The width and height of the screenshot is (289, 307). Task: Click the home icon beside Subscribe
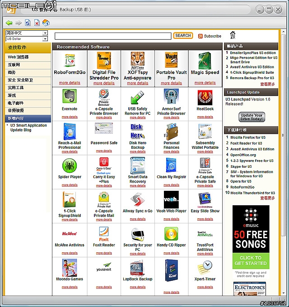(233, 35)
